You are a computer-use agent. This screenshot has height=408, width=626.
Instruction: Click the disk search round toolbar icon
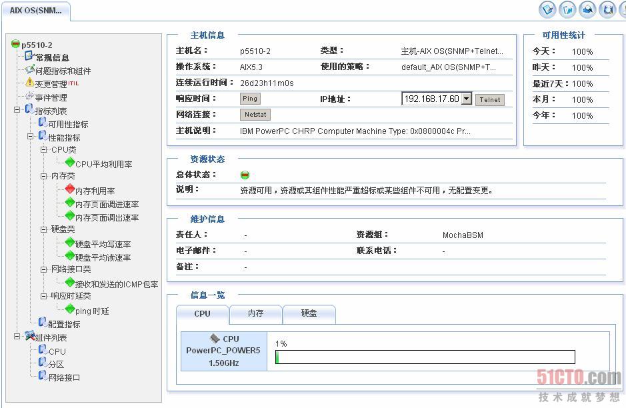(607, 9)
